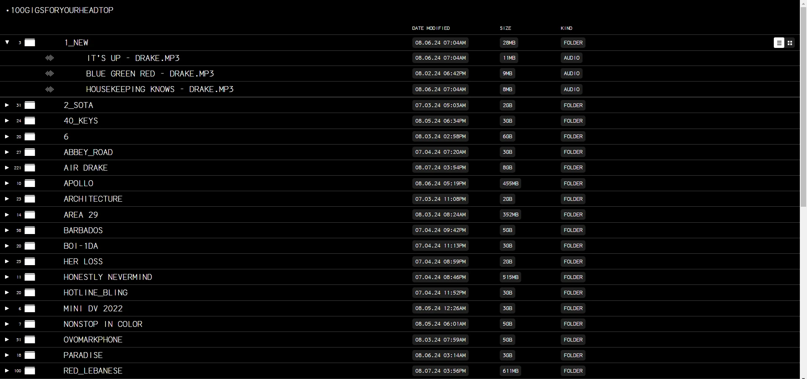Play HOUSEKEEPING KNOWS - DRAKE.MP3
Viewport: 807px width, 379px height.
coord(160,89)
